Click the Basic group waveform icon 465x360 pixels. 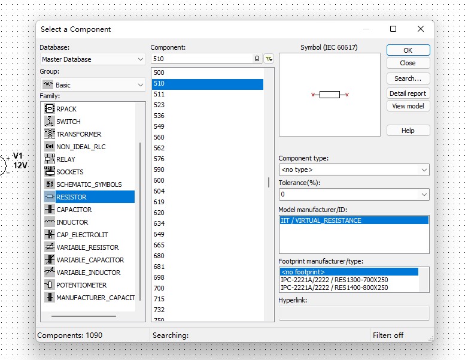pos(48,84)
